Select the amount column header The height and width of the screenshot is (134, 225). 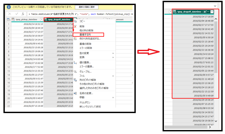pos(120,19)
